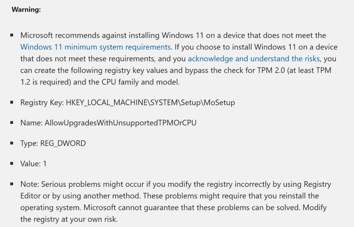Viewport: 354px width, 227px height.
Task: Click the REG_DWORD type text
Action: [63, 143]
